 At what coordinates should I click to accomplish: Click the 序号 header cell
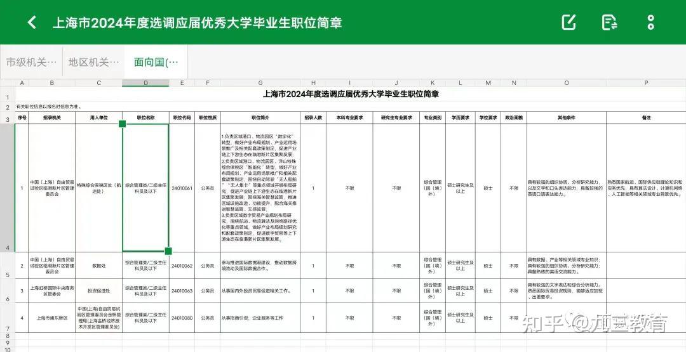[22, 118]
